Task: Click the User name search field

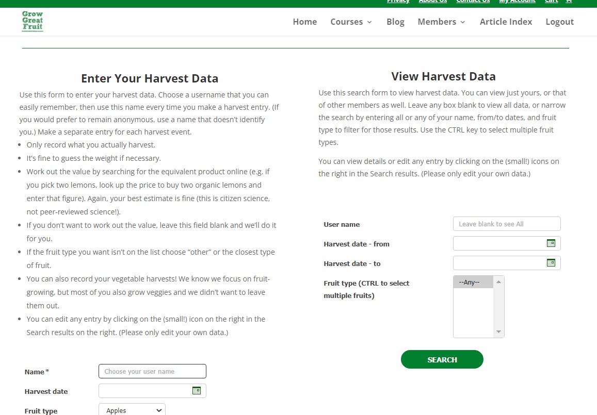Action: 507,224
